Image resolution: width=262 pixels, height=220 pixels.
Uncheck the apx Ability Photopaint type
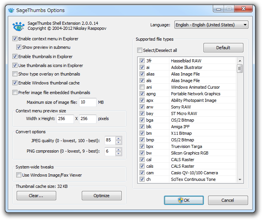[x=142, y=100]
